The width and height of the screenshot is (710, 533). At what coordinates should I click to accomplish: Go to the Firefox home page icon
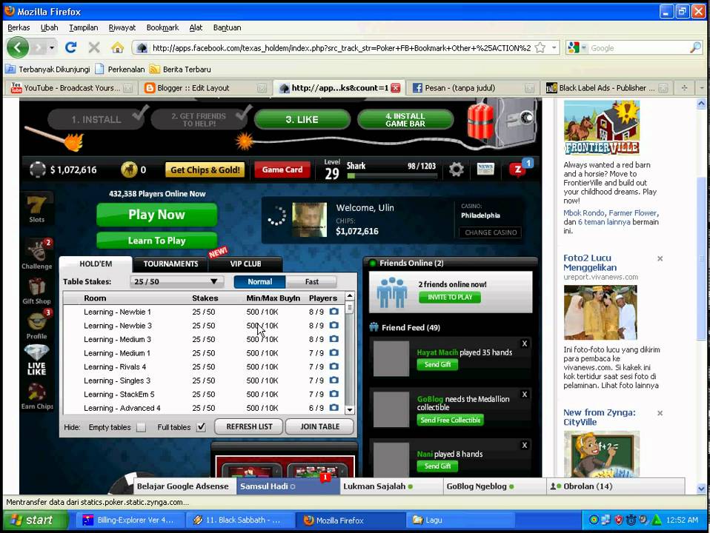[x=118, y=47]
